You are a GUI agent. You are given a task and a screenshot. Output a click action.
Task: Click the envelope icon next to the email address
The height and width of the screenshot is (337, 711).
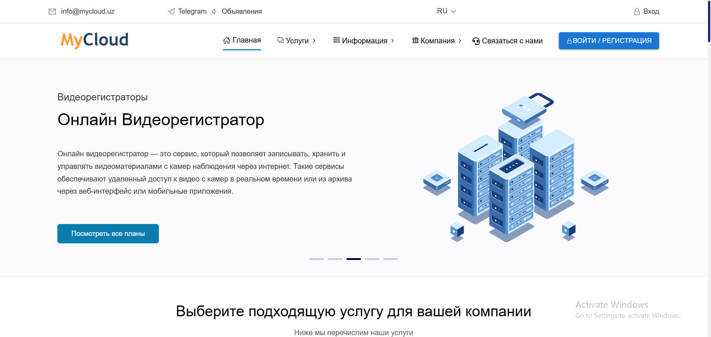[52, 11]
